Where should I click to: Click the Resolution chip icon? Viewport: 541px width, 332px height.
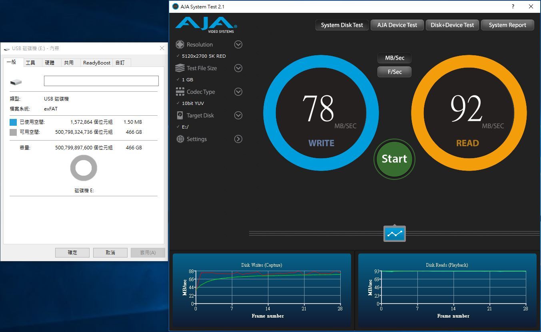(x=180, y=44)
